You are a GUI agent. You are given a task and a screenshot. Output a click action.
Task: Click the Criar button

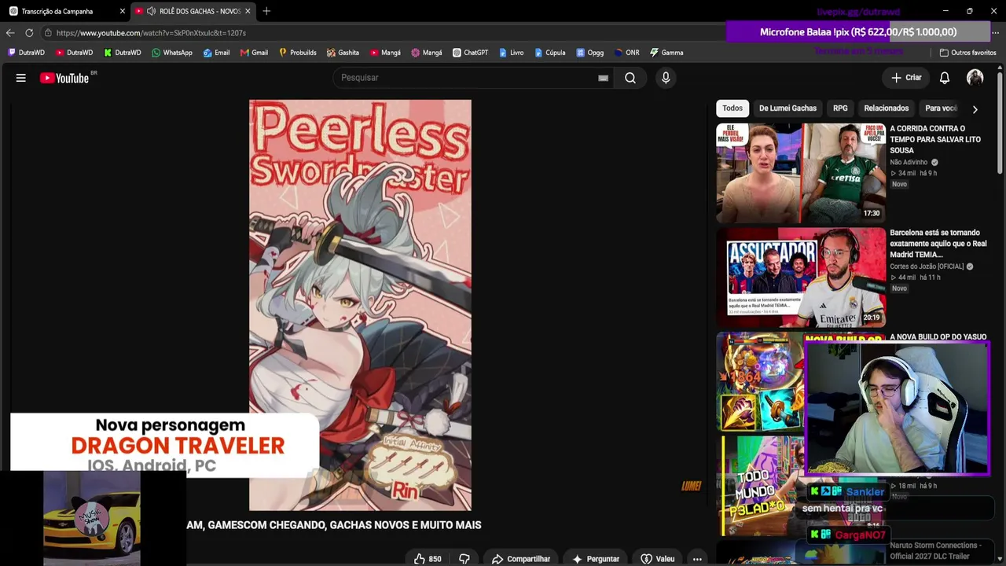pyautogui.click(x=906, y=78)
